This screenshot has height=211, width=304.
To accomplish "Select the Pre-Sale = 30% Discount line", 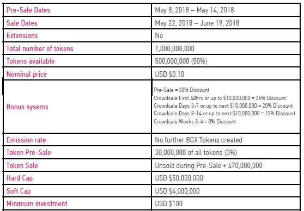I will [x=181, y=90].
